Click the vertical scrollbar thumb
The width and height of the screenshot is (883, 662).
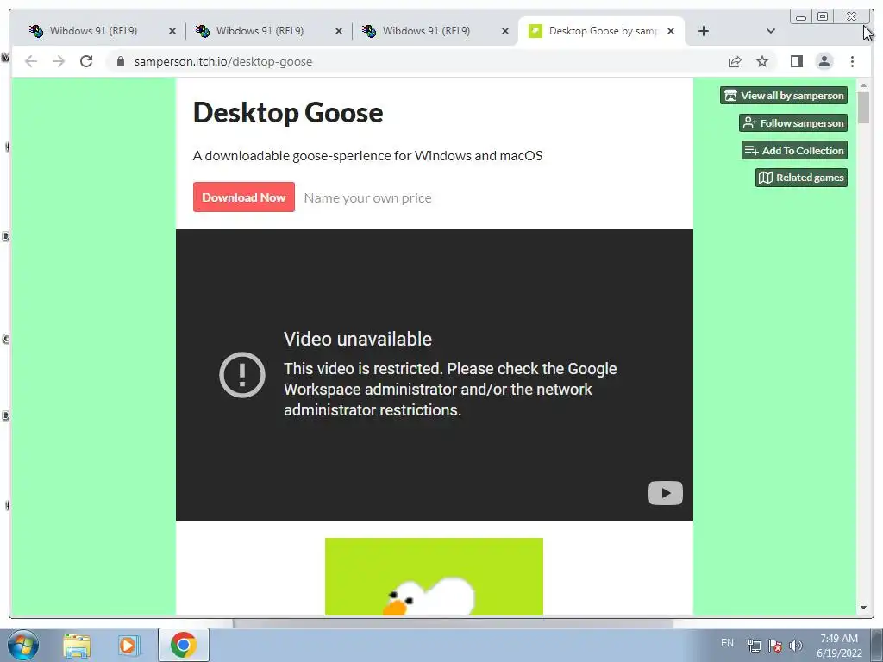click(863, 107)
